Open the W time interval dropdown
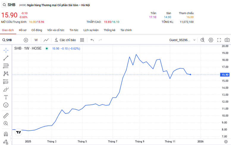 36,40
